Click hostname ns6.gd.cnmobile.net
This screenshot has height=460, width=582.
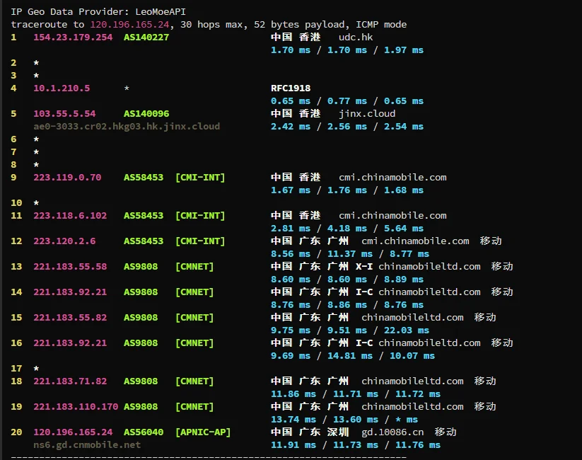[87, 444]
